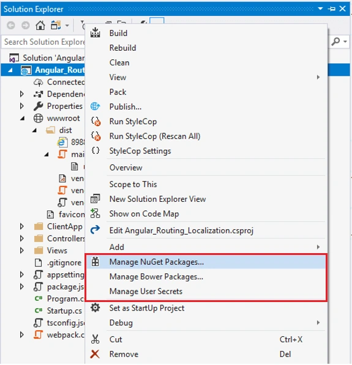
Task: Toggle the auto-hide pin of Solution Explorer
Action: coord(331,9)
